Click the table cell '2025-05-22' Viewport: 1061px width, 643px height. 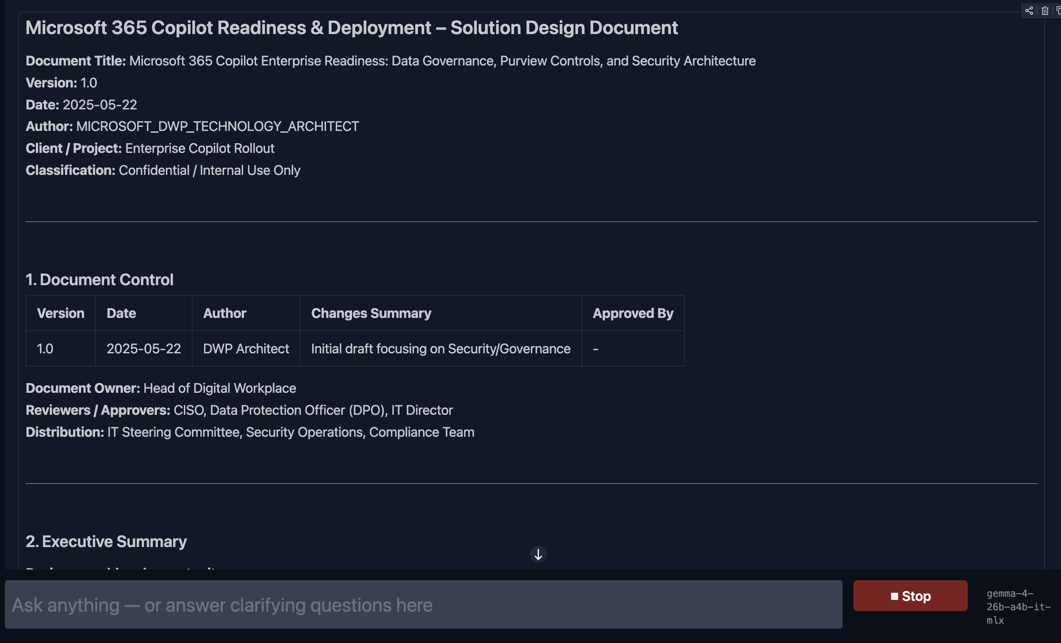point(143,348)
